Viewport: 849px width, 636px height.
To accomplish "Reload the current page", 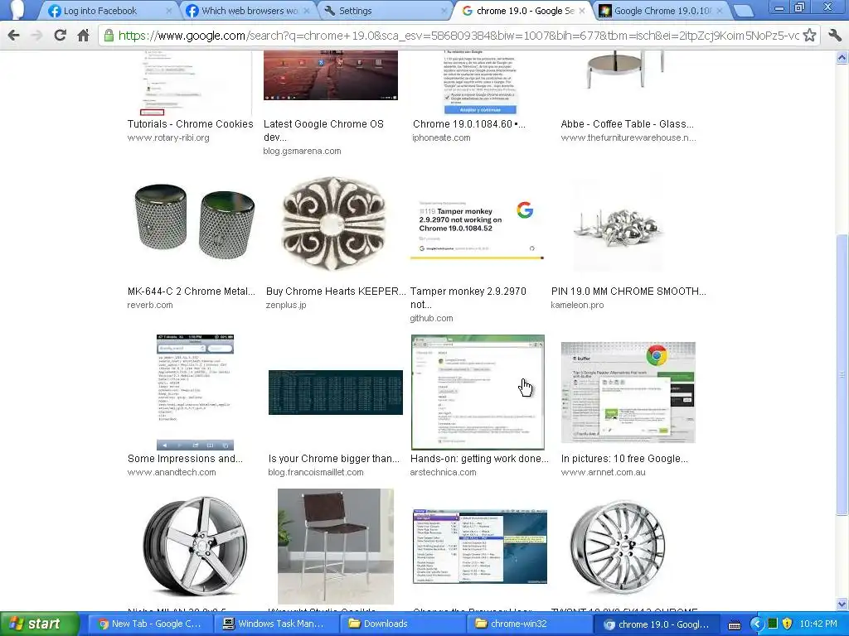I will tap(60, 35).
